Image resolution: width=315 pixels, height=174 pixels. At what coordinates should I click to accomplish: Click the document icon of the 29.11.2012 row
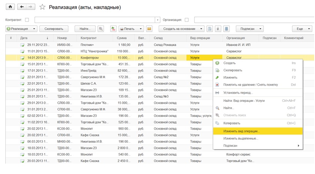22,45
